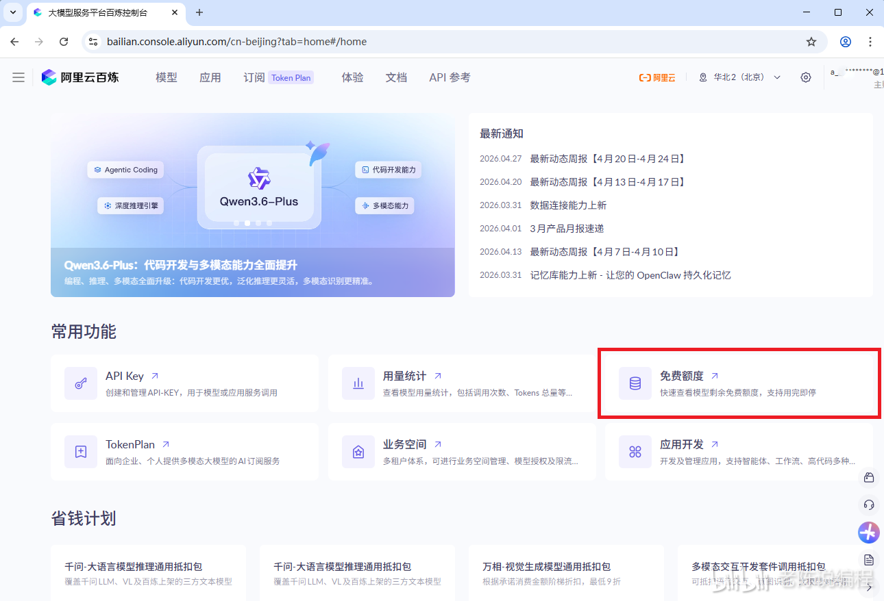Go back with the browser back arrow
Viewport: 884px width, 601px height.
[x=14, y=42]
